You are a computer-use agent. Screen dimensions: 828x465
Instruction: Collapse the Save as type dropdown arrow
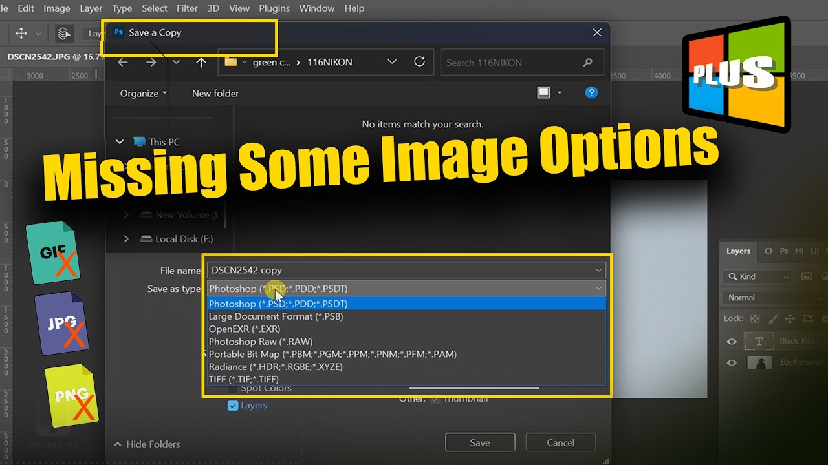coord(598,289)
